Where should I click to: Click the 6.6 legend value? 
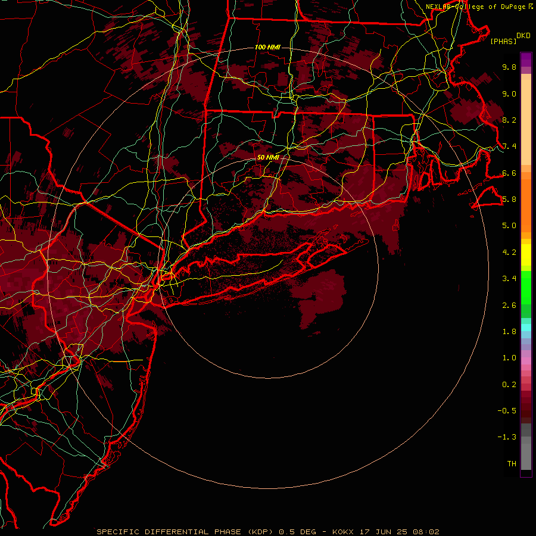click(509, 173)
